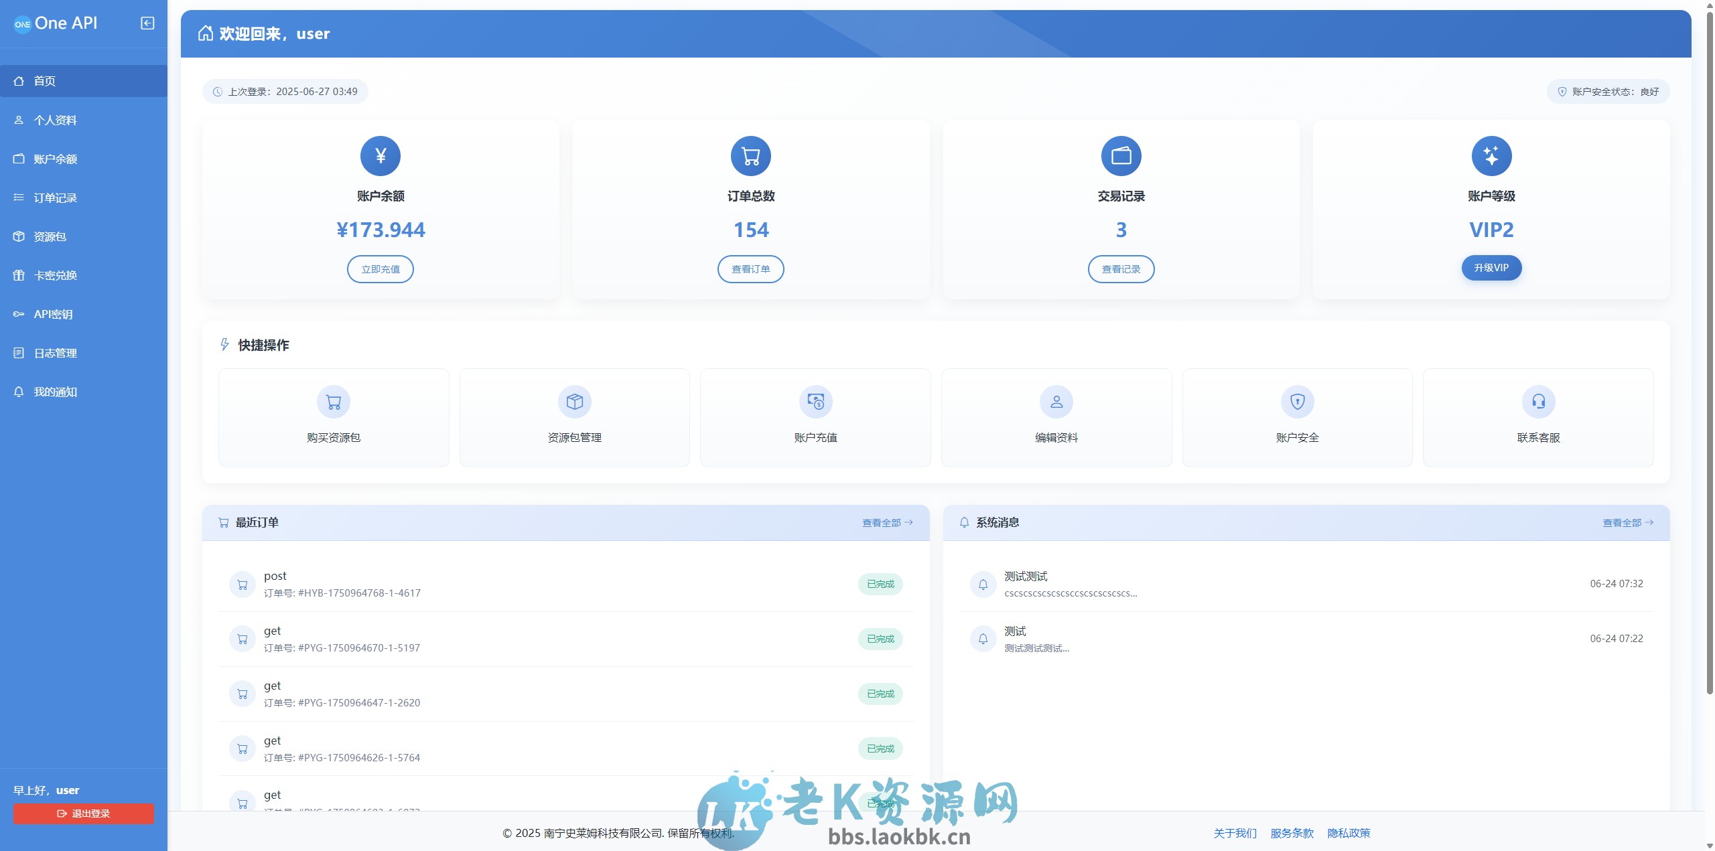Open 资源包管理 via its quick action icon
Viewport: 1715px width, 851px height.
[574, 402]
